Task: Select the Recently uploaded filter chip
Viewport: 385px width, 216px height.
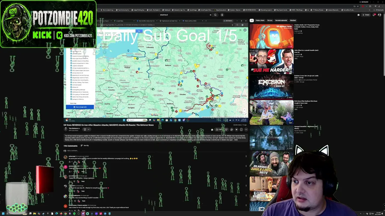Action: [x=281, y=20]
